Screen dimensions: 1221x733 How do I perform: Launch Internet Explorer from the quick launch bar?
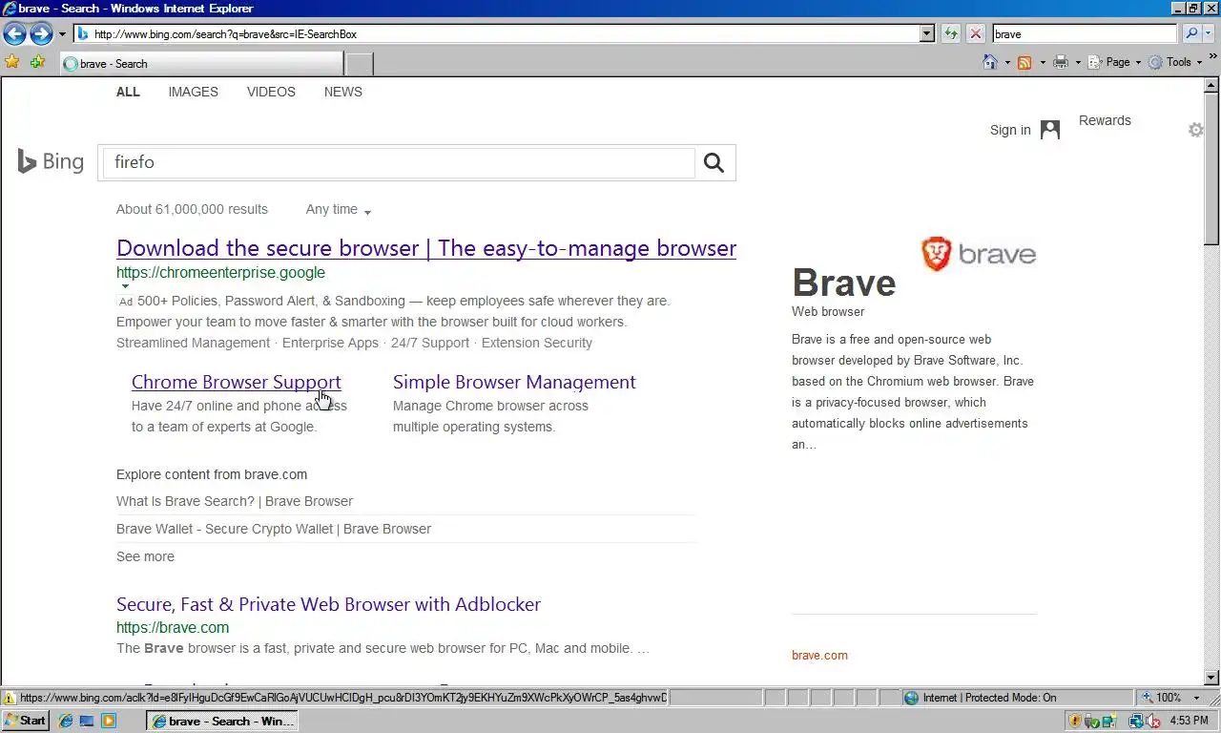pos(66,721)
